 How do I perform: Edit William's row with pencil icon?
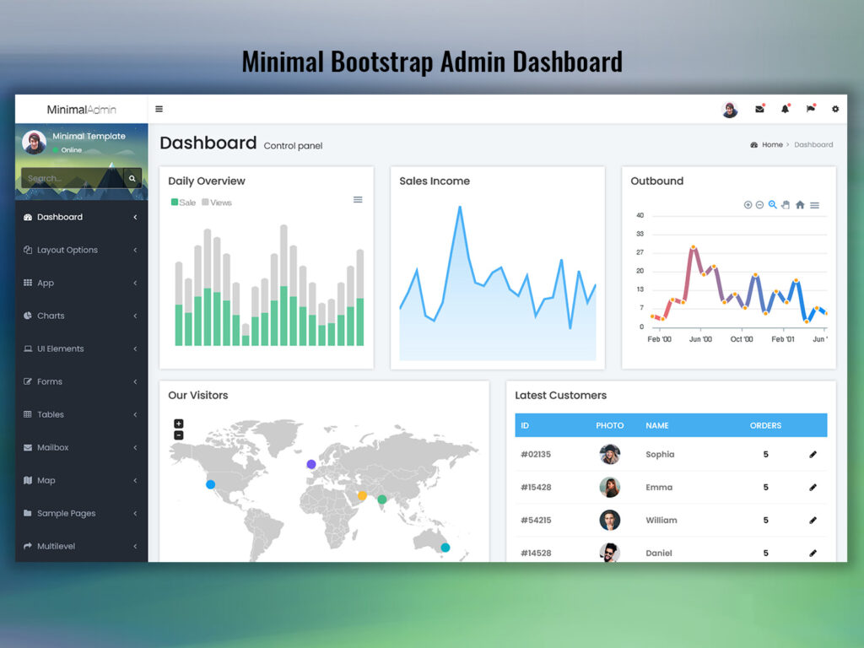pos(813,520)
